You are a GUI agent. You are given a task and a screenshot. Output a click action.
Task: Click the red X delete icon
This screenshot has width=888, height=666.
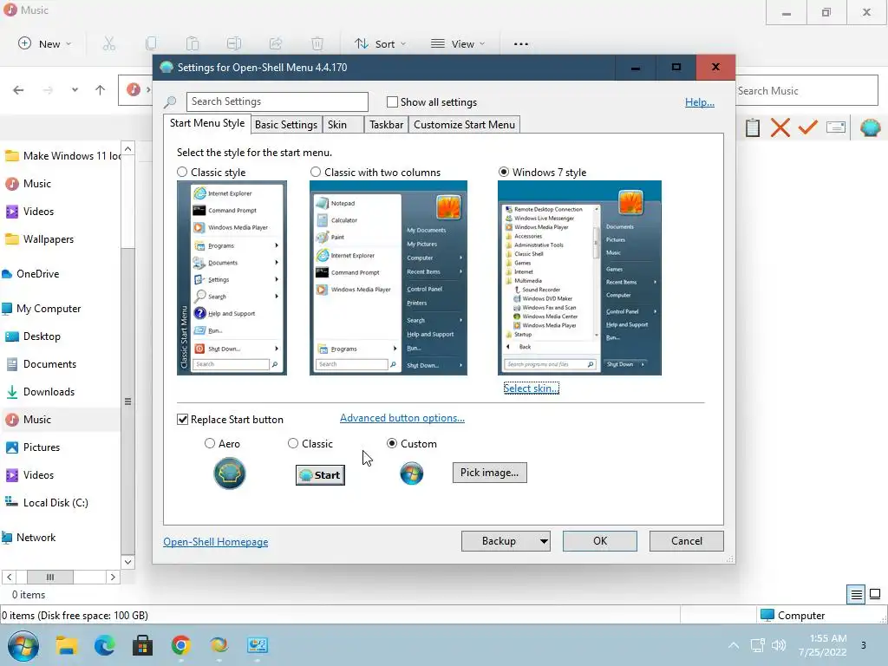coord(780,127)
